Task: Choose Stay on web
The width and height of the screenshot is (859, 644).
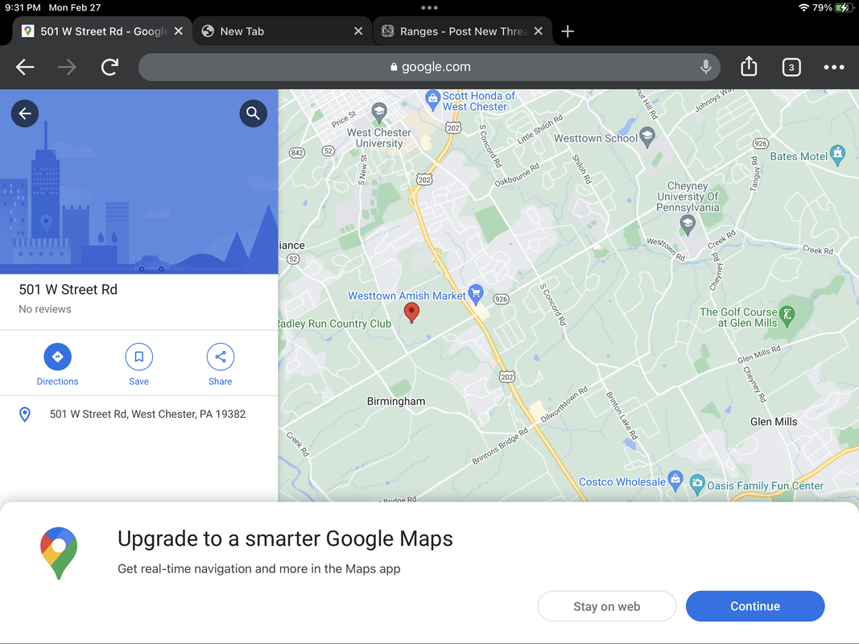Action: click(x=606, y=606)
